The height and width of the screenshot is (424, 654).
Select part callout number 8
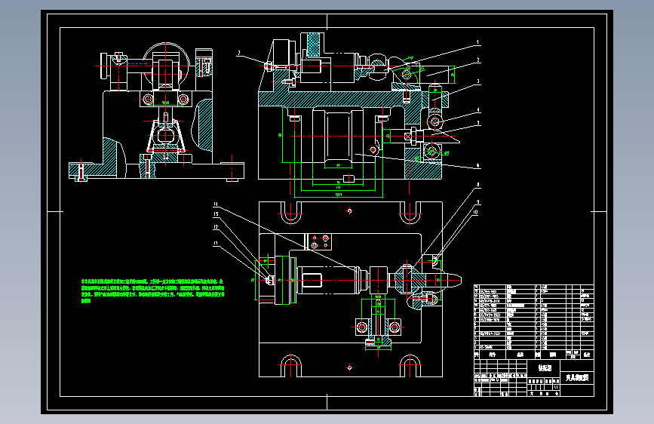[x=478, y=184]
